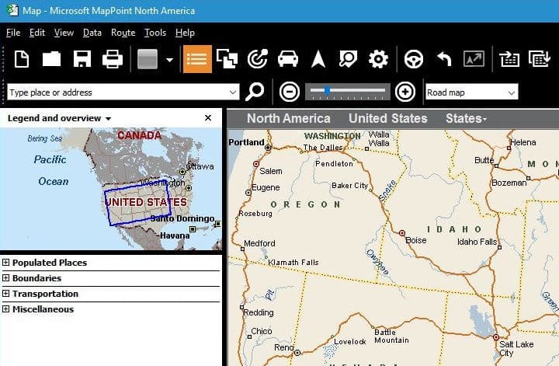Print the map using the printer icon
Viewport: 559px width, 366px height.
click(x=113, y=59)
